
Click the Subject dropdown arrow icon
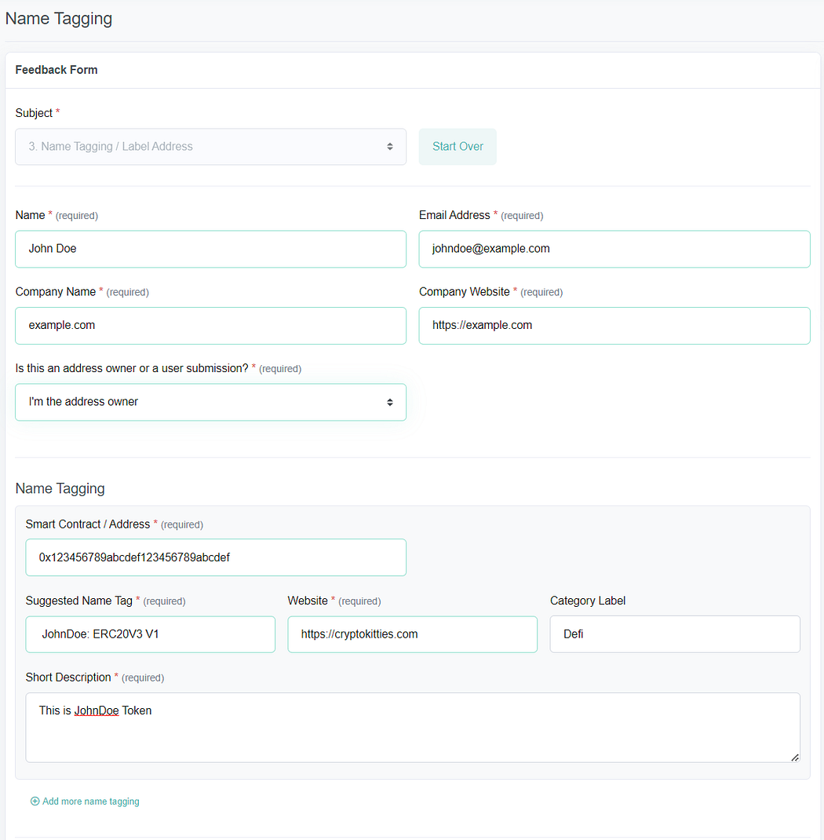click(x=389, y=147)
